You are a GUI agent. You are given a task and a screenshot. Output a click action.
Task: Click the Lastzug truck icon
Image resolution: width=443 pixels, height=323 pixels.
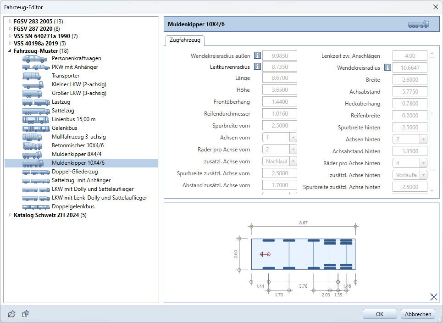(36, 102)
